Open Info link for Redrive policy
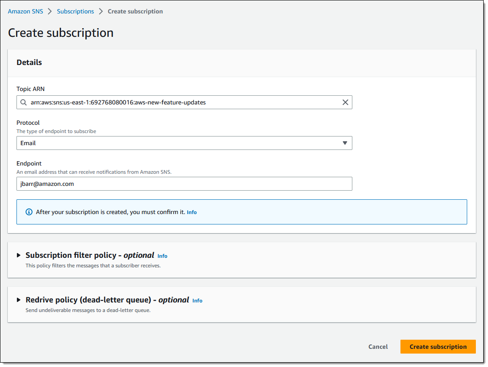The width and height of the screenshot is (488, 367). tap(197, 301)
